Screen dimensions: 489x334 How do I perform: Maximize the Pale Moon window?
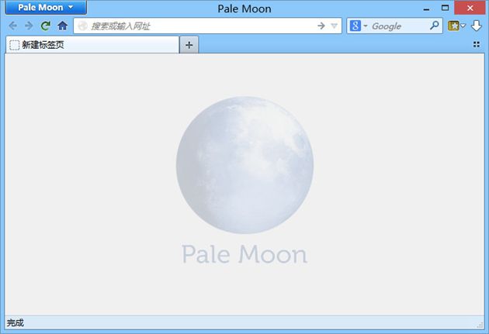pos(446,8)
